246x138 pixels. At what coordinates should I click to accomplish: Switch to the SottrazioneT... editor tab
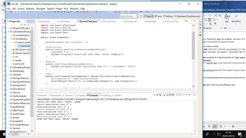tap(131, 21)
